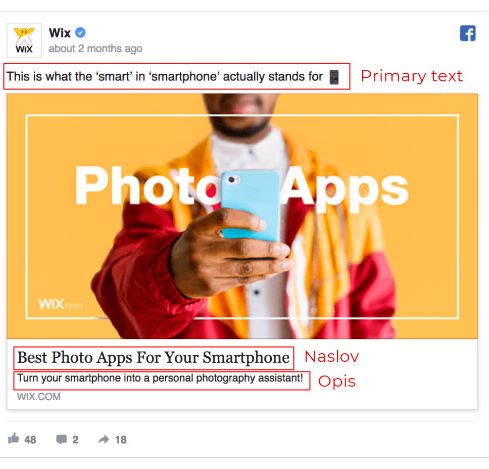This screenshot has height=469, width=489.
Task: Click the WIX.COM domain link
Action: pyautogui.click(x=39, y=397)
